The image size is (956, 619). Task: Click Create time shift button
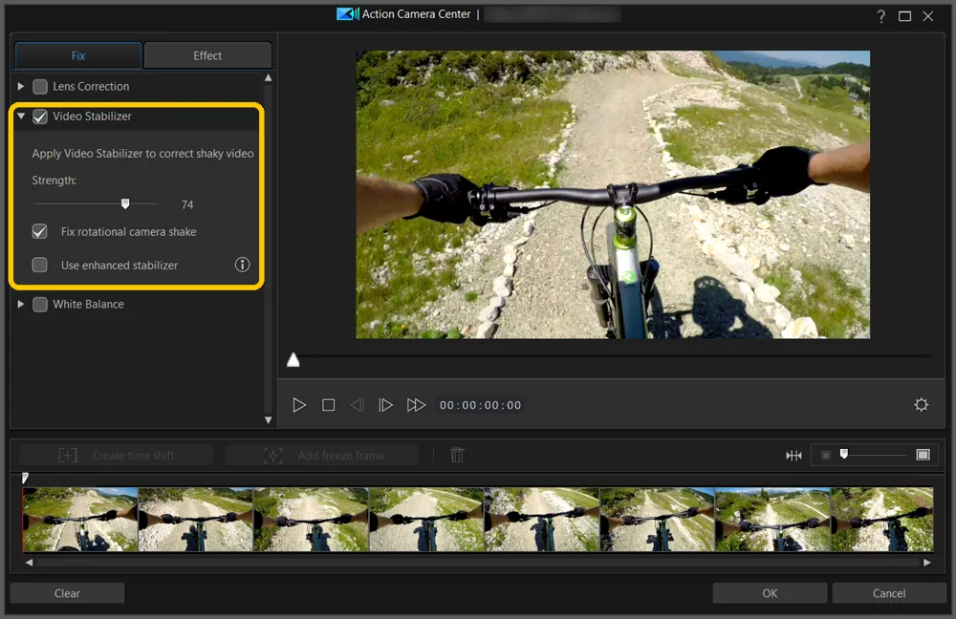(x=116, y=455)
